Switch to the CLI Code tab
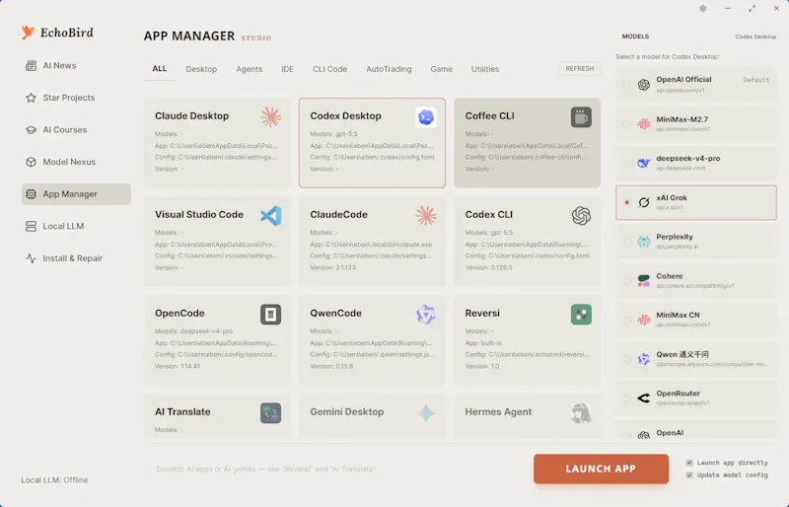The height and width of the screenshot is (507, 789). click(330, 69)
